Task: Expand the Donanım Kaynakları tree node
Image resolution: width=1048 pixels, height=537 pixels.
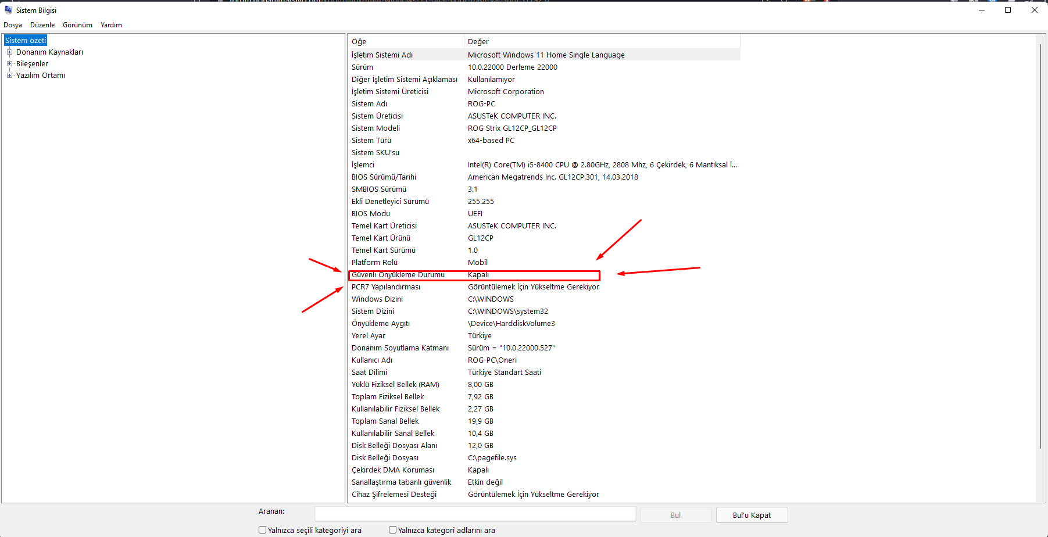Action: (9, 52)
